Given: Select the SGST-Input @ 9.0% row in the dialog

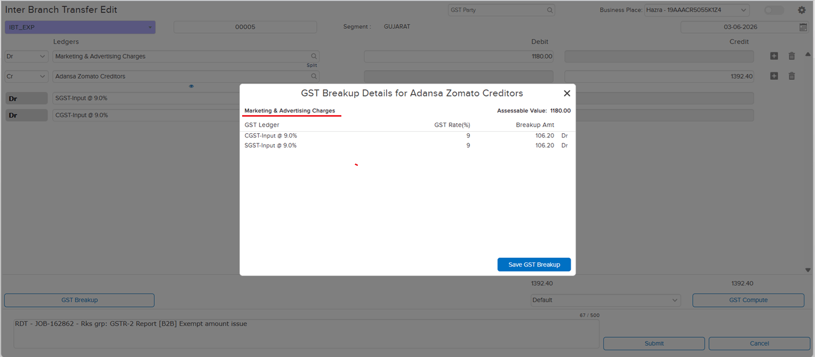Looking at the screenshot, I should [407, 145].
